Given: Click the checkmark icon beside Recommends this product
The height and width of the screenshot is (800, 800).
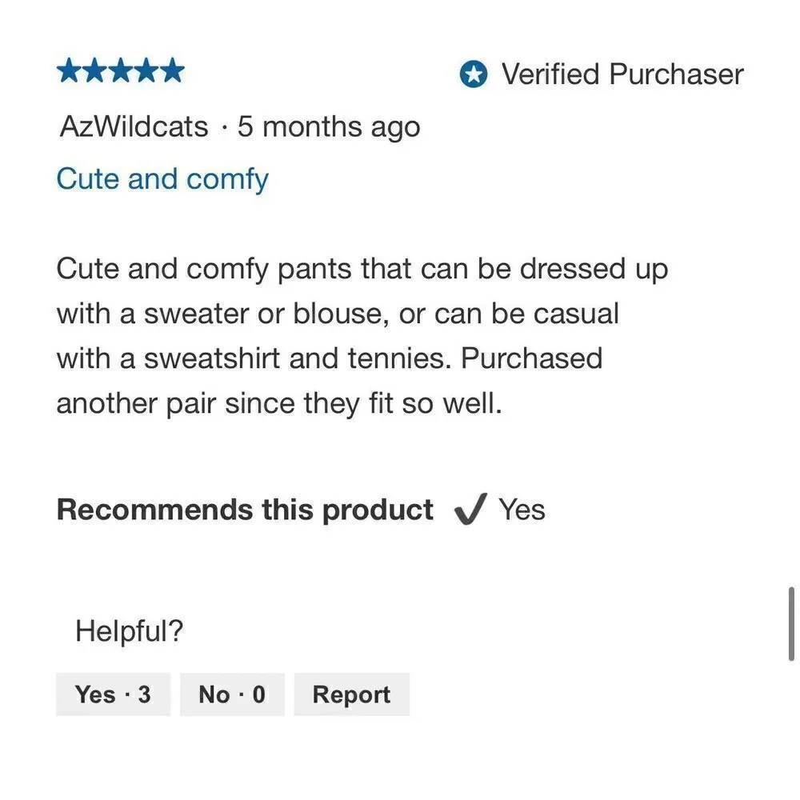Looking at the screenshot, I should click(x=470, y=509).
